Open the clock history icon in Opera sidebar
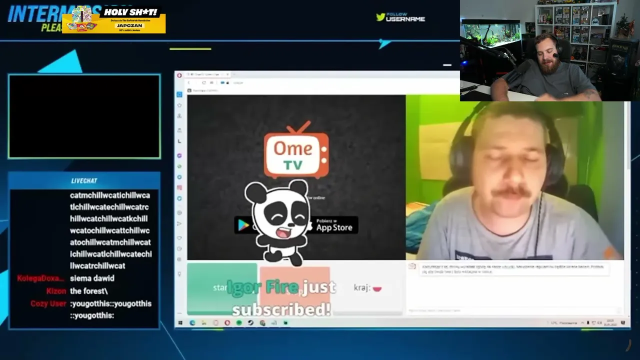Viewport: 640px width, 360px height. (x=179, y=248)
